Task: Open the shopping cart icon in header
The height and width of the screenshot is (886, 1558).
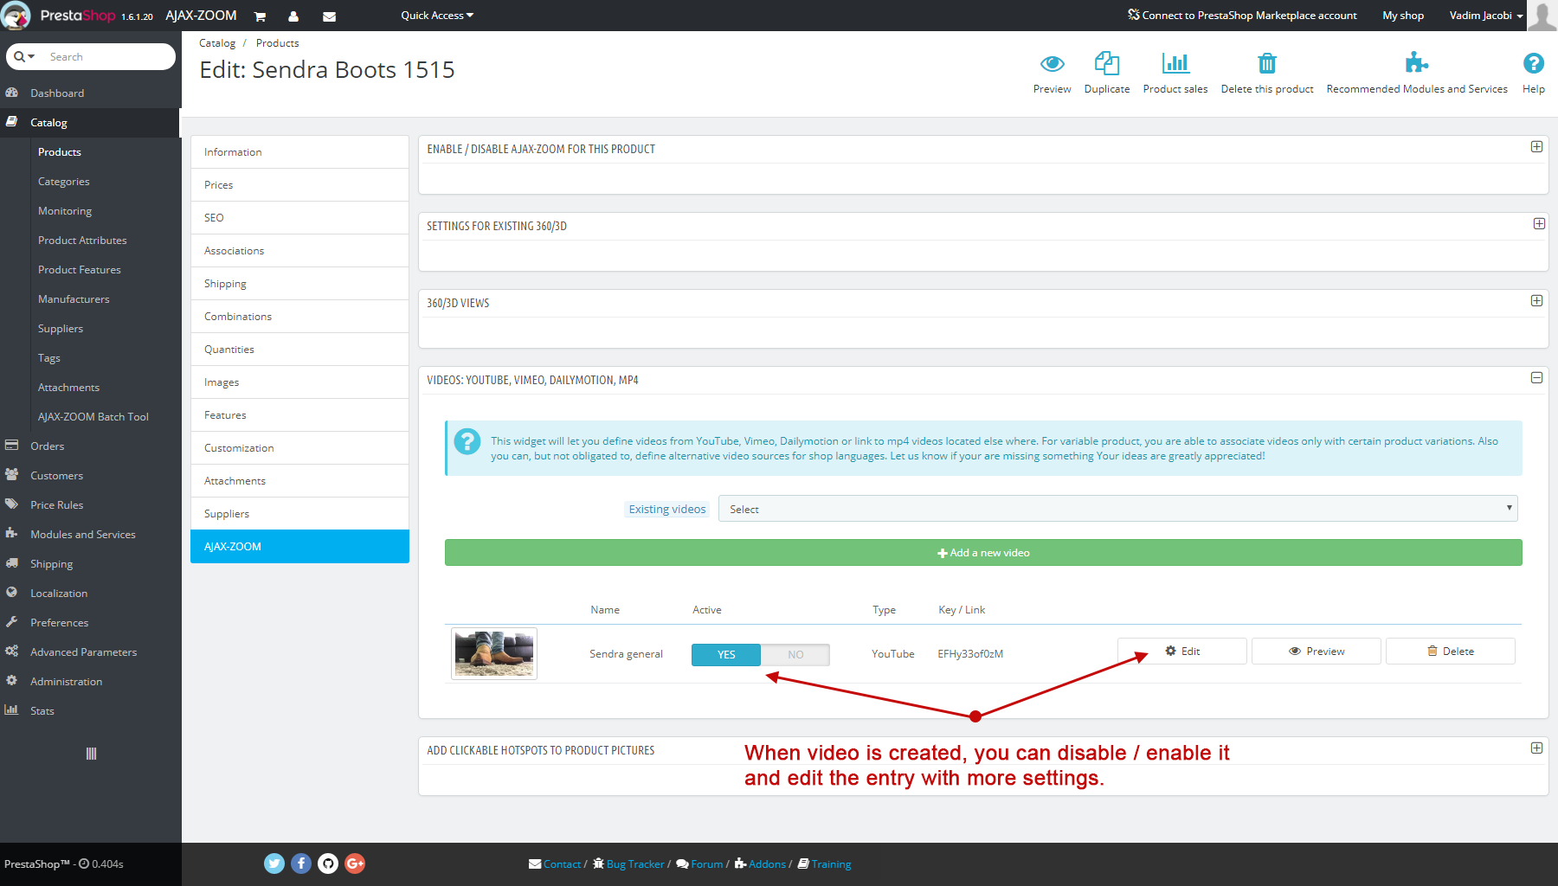Action: (x=260, y=16)
